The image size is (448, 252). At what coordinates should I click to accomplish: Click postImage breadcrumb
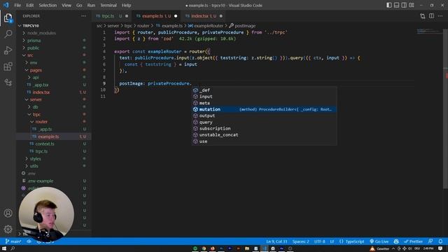tap(243, 26)
